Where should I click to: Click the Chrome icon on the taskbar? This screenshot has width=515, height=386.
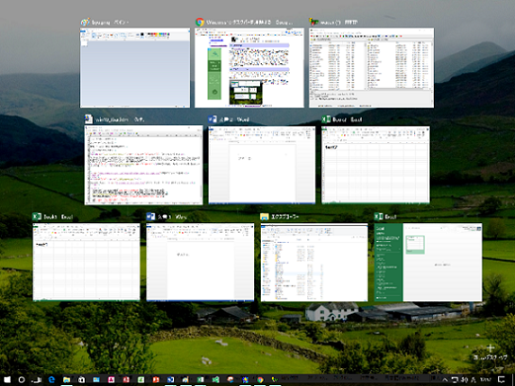tap(260, 380)
